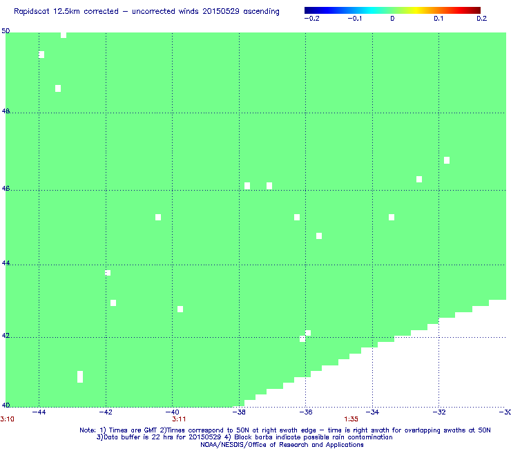The image size is (511, 449).
Task: Click the 3:10 swath time label
Action: click(x=7, y=419)
